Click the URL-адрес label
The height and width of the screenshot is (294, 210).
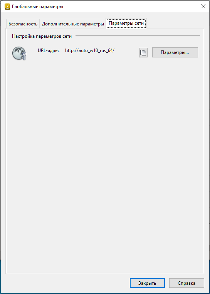click(x=49, y=50)
